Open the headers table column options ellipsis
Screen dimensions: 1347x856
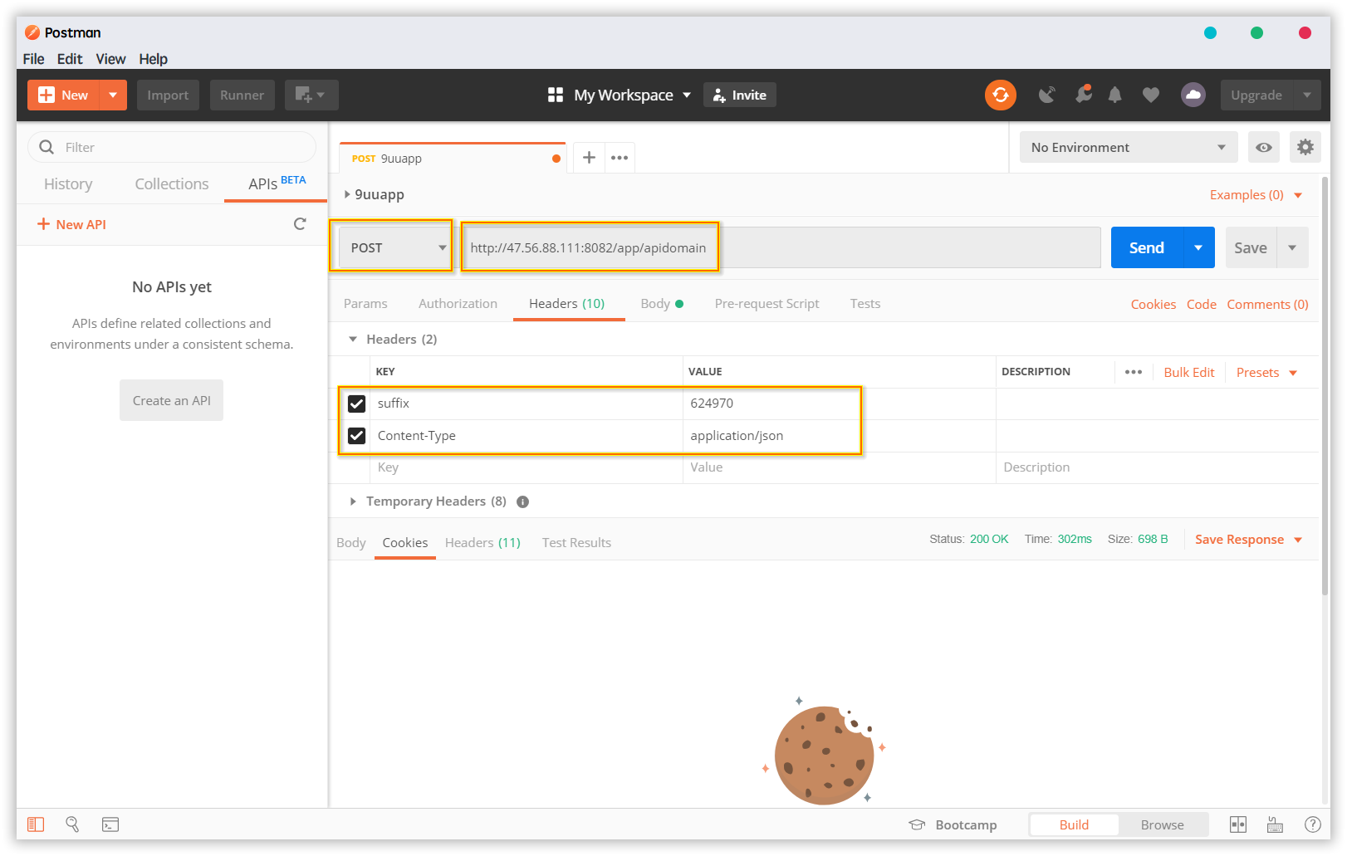coord(1134,372)
